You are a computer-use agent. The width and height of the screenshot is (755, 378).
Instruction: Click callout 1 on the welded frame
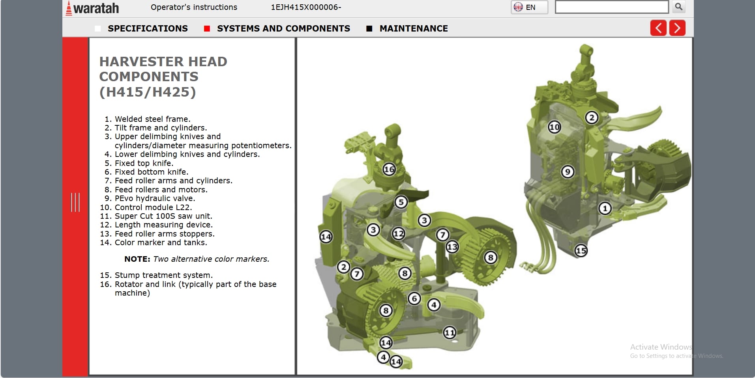coord(605,208)
